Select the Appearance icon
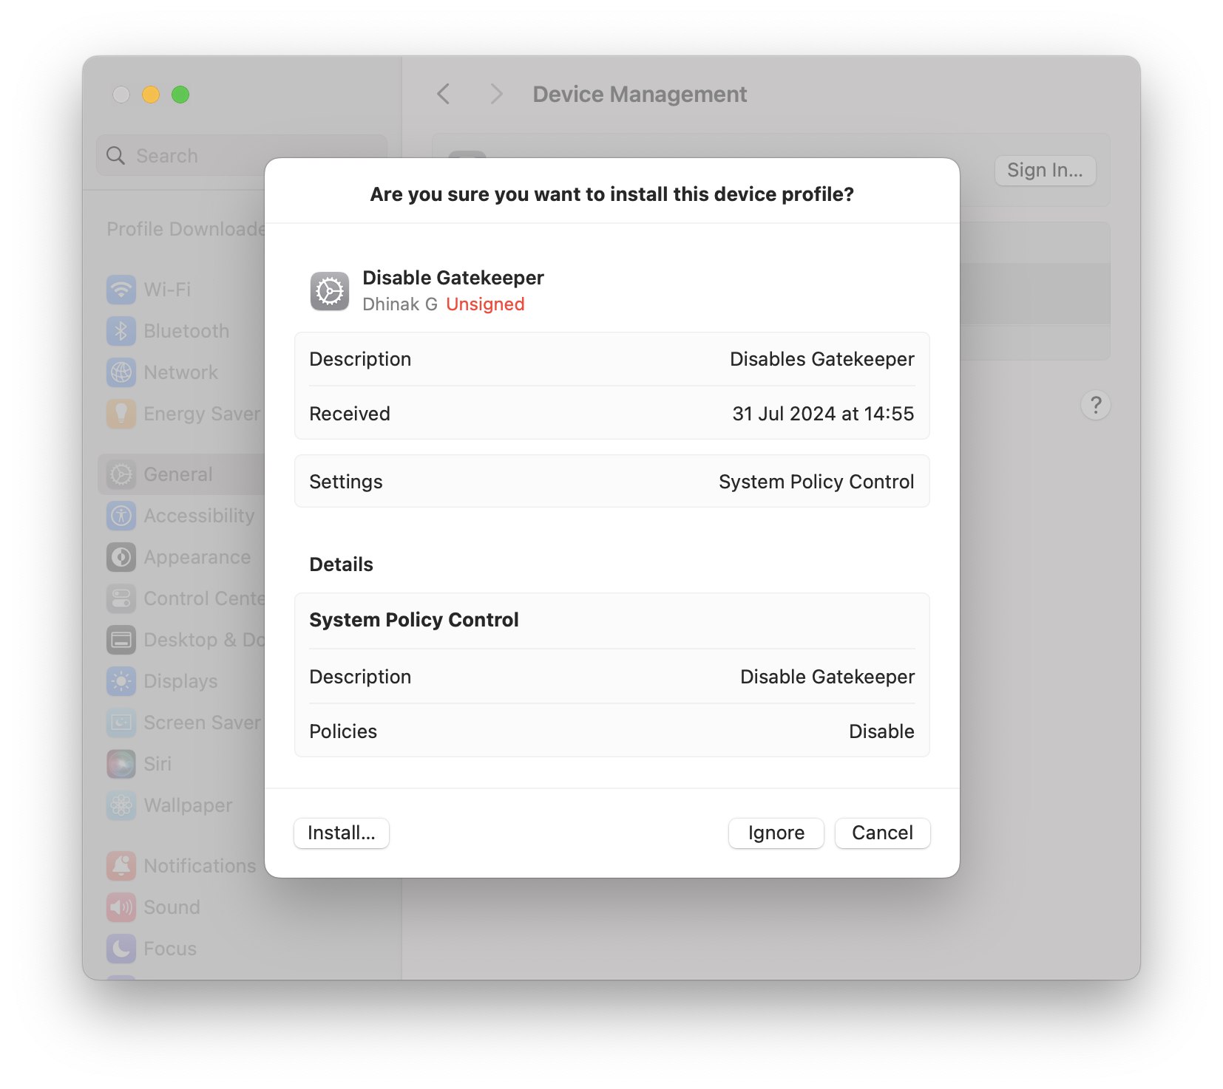 point(121,557)
